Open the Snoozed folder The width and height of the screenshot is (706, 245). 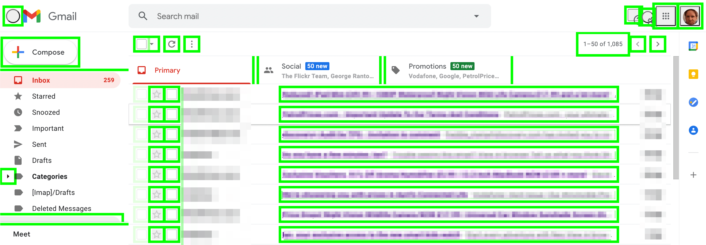(60, 112)
